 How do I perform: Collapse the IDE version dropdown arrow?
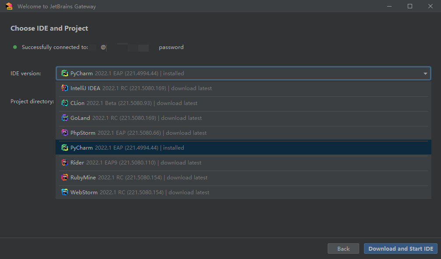[425, 73]
